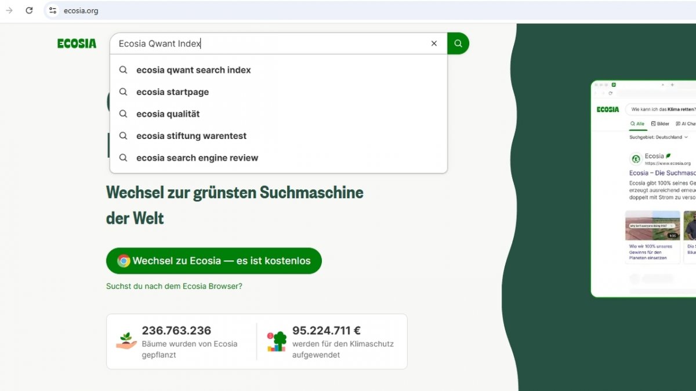Click the 95.224.711 € climate counter
The image size is (696, 391).
click(x=327, y=331)
